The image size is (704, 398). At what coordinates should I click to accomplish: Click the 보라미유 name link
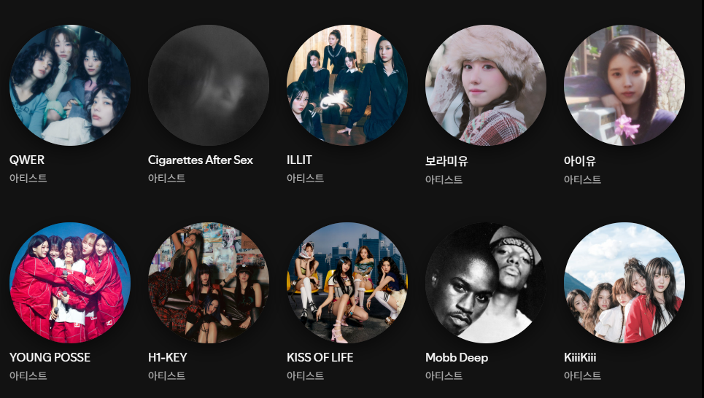click(446, 160)
